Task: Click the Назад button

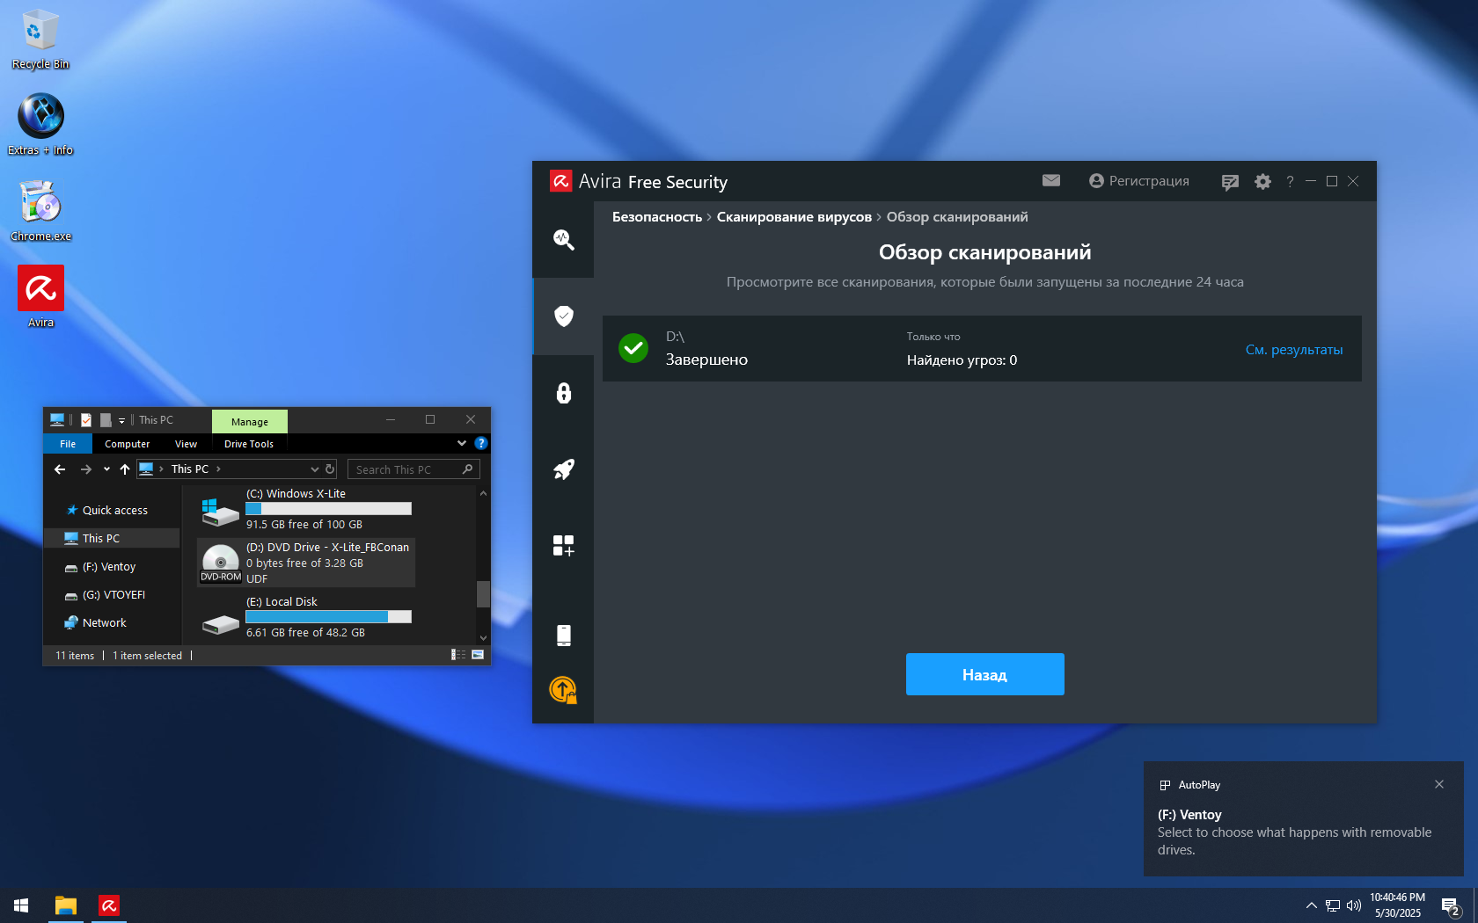Action: pyautogui.click(x=984, y=674)
